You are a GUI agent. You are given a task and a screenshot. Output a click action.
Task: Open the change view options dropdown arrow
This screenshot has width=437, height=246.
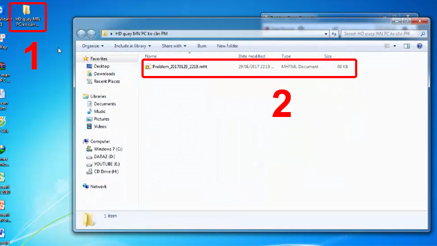(x=395, y=46)
